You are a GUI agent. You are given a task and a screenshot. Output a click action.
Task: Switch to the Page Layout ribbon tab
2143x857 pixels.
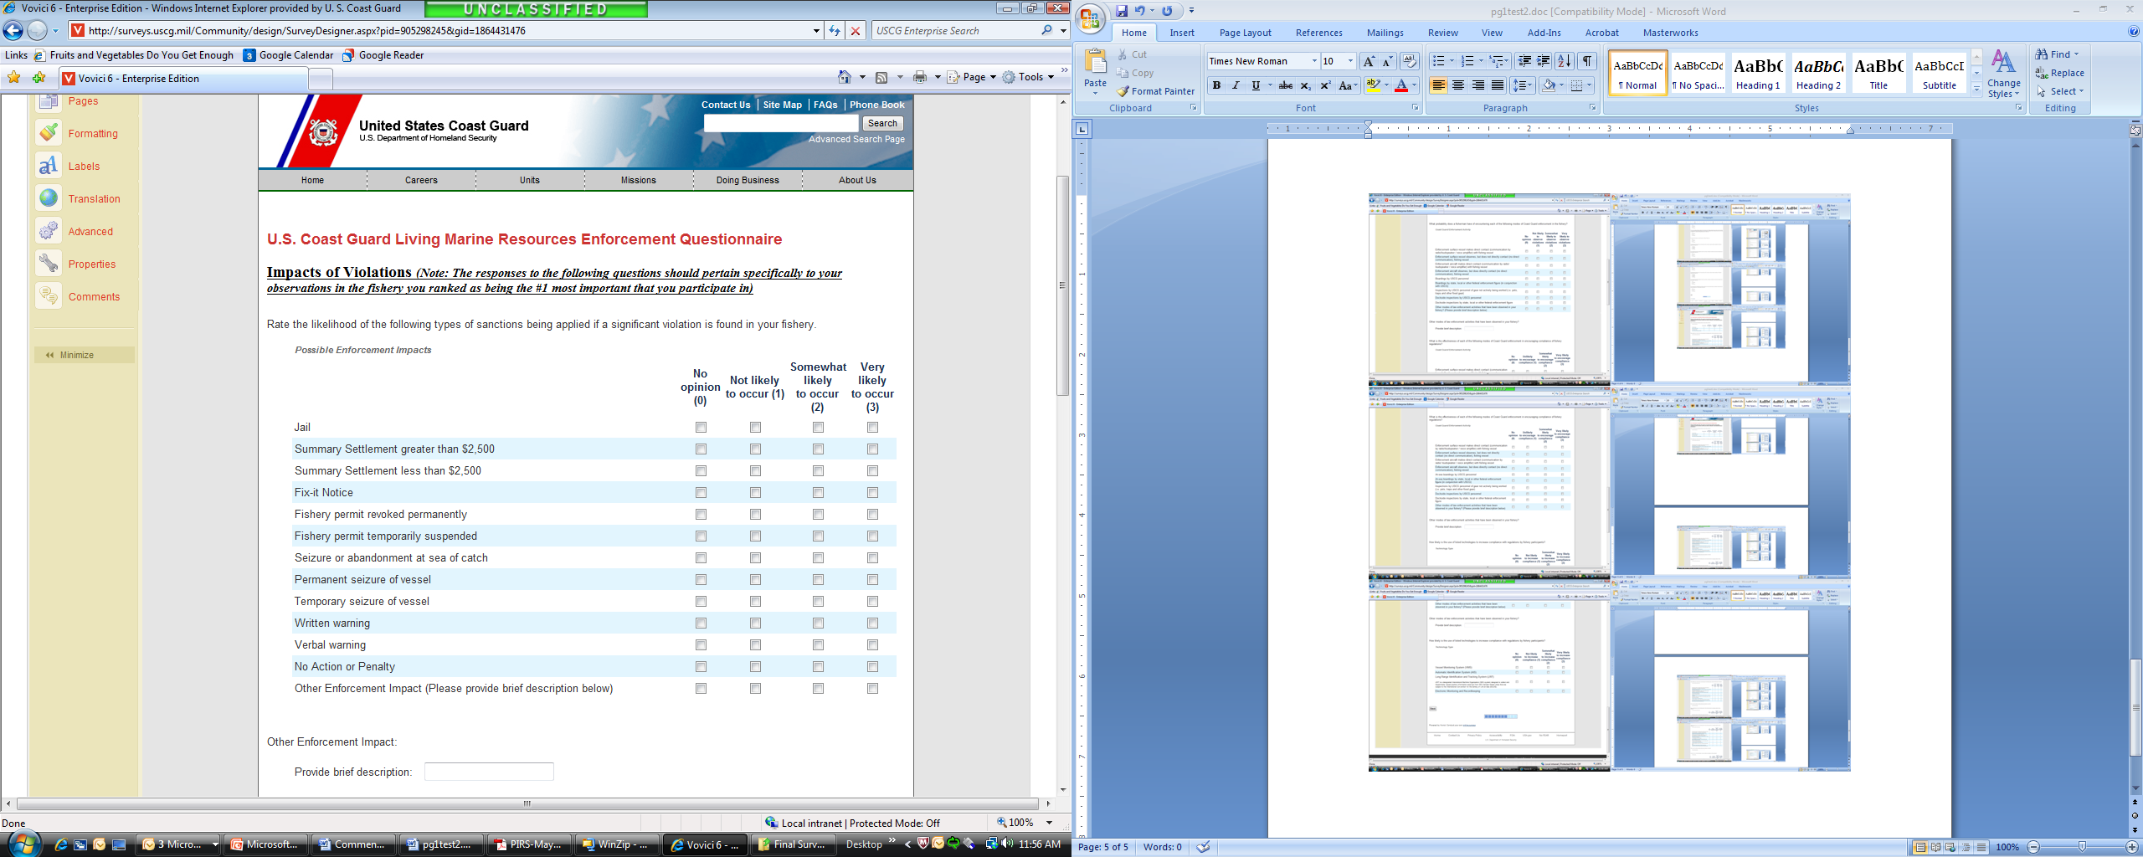1245,33
